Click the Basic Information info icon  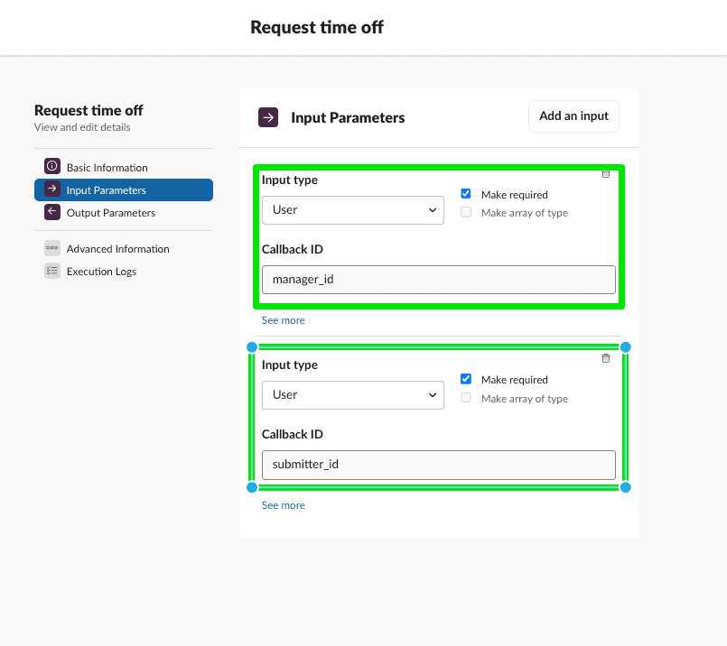[52, 166]
